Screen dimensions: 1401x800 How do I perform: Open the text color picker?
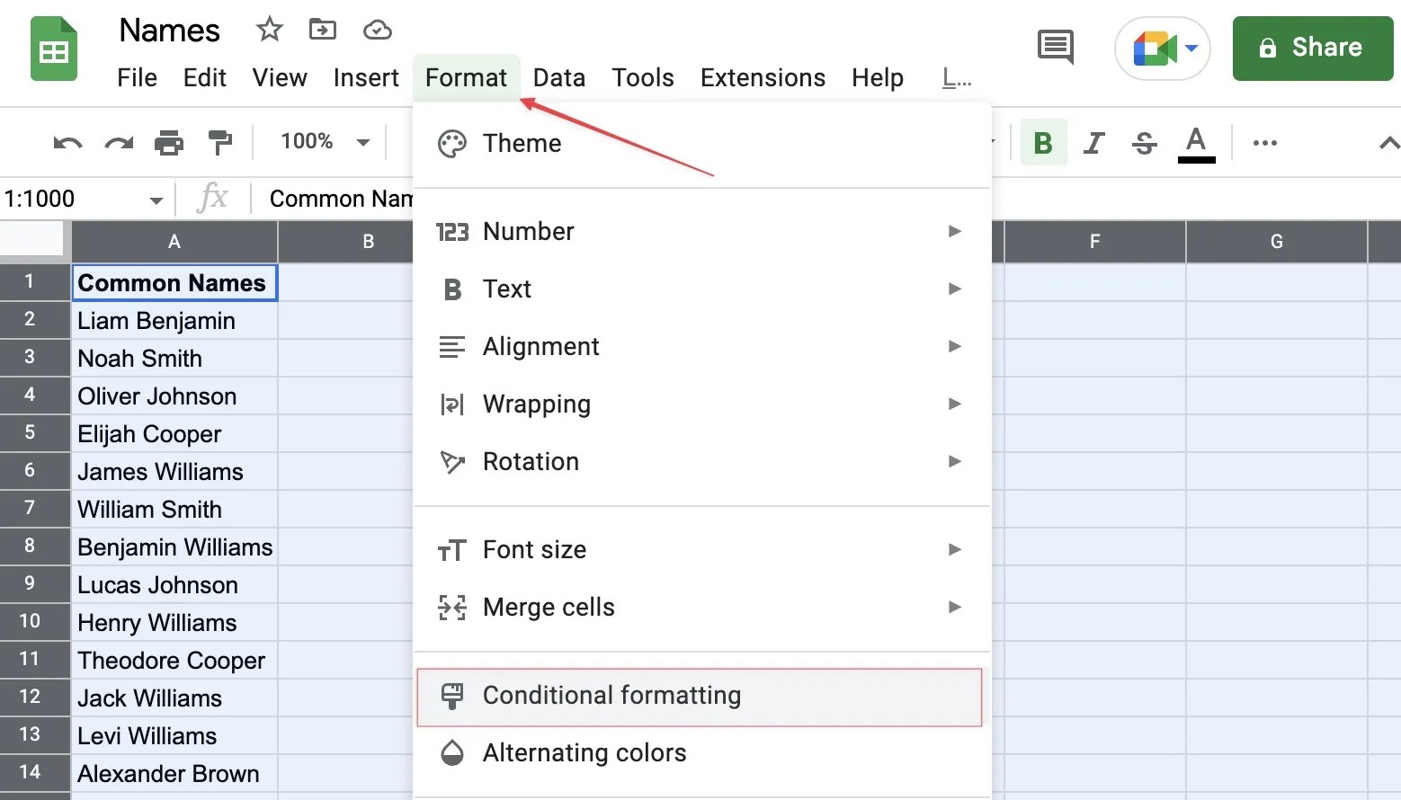tap(1196, 142)
